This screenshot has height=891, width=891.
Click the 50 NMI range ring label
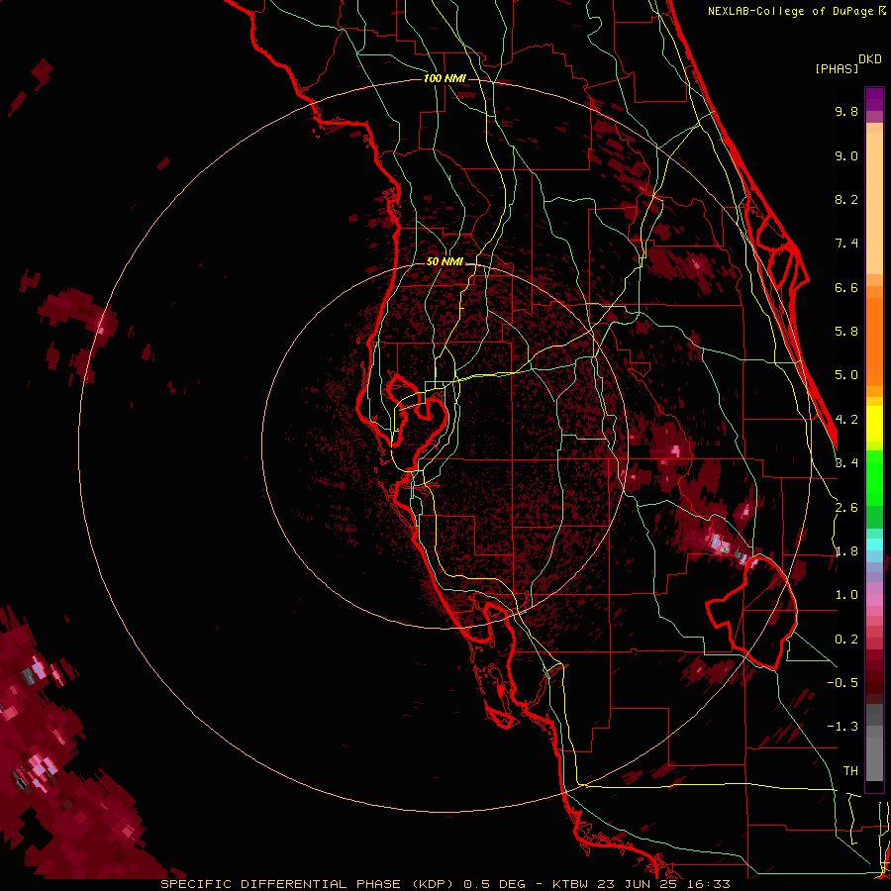pos(445,261)
